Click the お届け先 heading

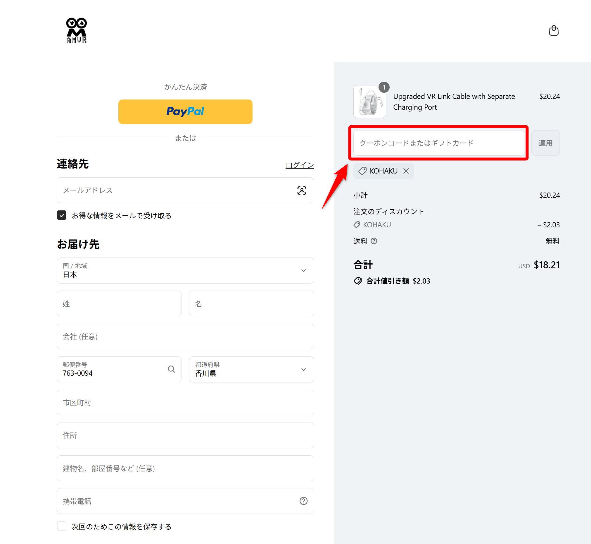tap(78, 244)
